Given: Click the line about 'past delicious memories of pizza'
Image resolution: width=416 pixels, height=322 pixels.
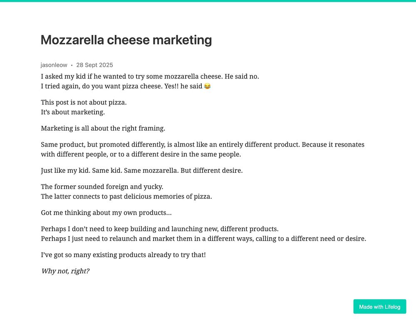Looking at the screenshot, I should tap(126, 197).
